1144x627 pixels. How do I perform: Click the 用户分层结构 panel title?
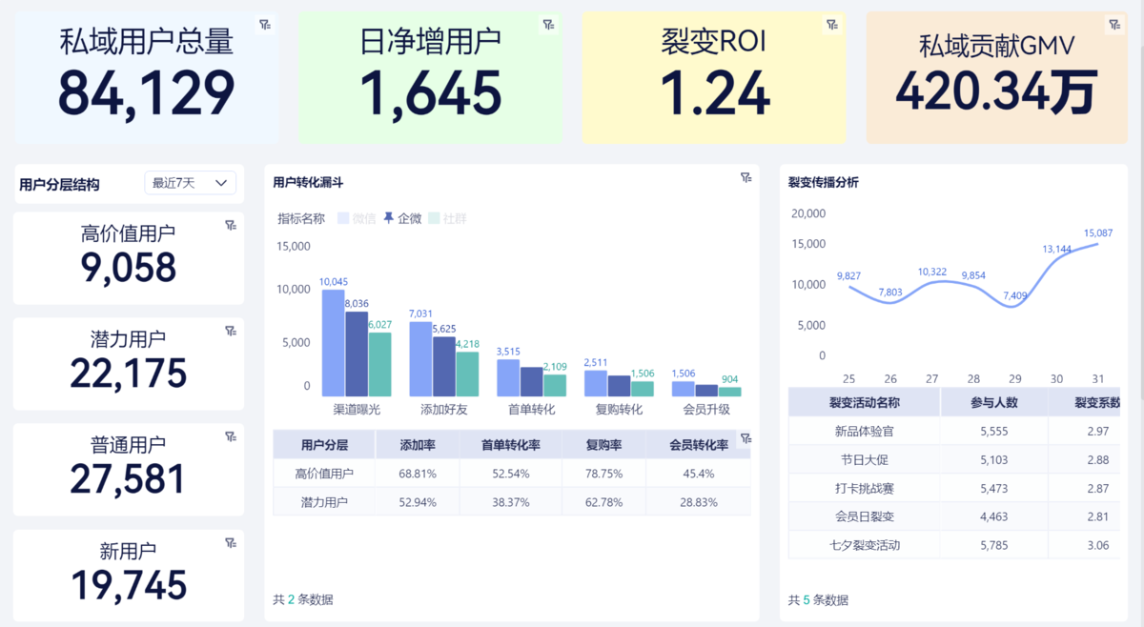(x=59, y=185)
